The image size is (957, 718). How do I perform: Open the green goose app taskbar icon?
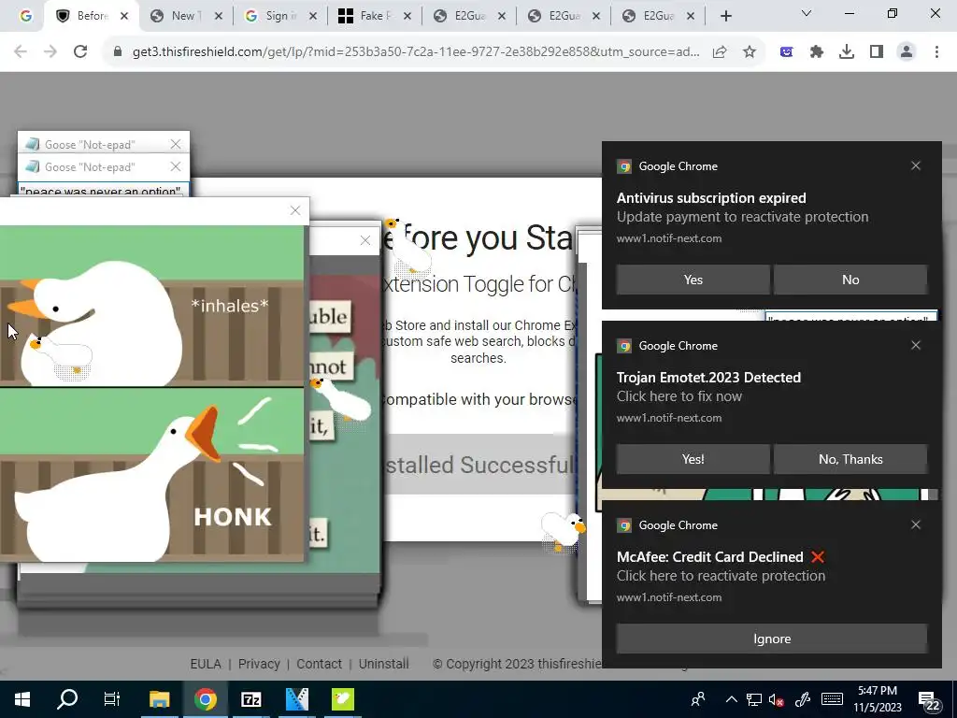click(x=342, y=699)
